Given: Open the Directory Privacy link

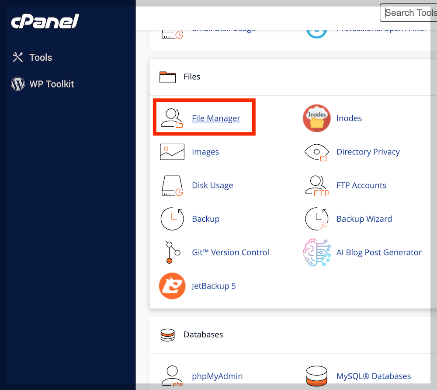Looking at the screenshot, I should pos(368,152).
